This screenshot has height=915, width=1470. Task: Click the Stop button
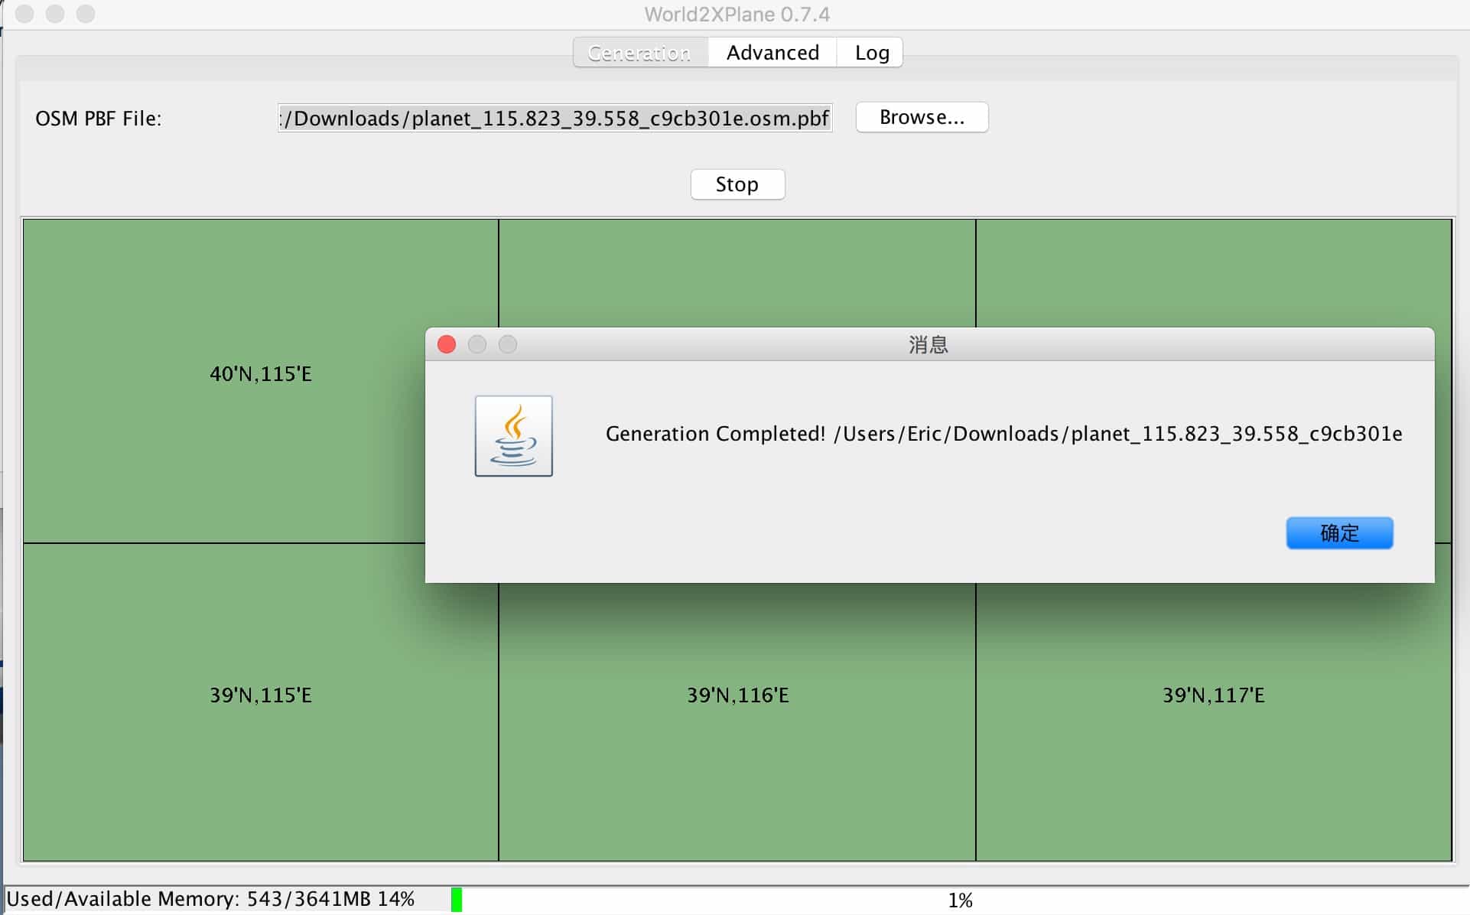pyautogui.click(x=737, y=184)
